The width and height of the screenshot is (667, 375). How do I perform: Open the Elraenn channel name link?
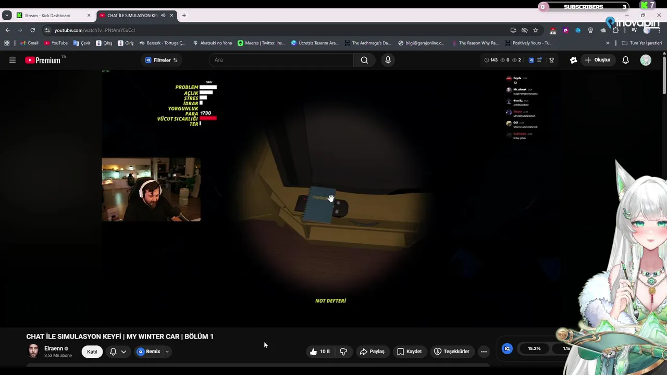(53, 348)
